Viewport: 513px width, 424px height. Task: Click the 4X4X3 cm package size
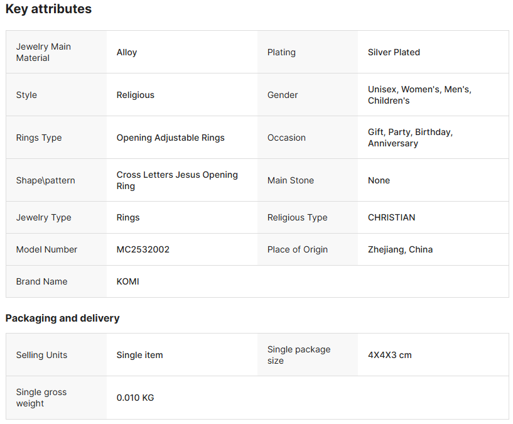390,355
